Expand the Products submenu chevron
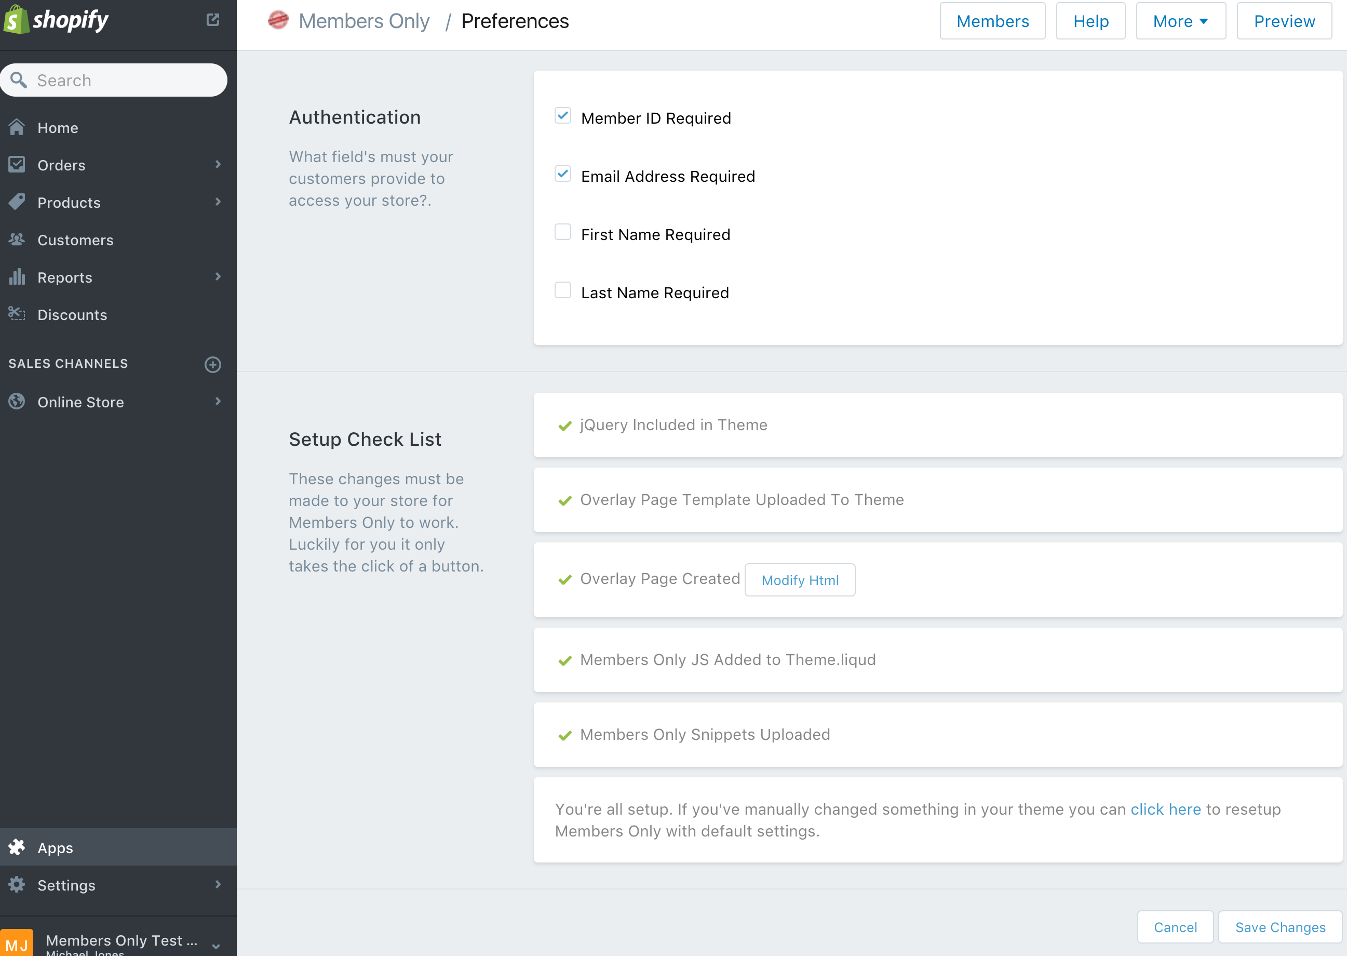 tap(218, 201)
